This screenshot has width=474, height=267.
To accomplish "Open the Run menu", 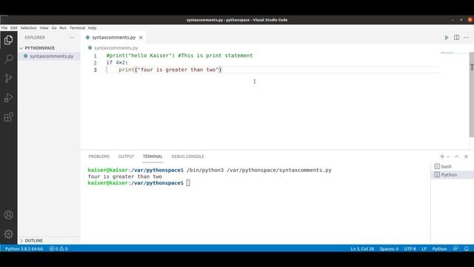I will tap(63, 28).
